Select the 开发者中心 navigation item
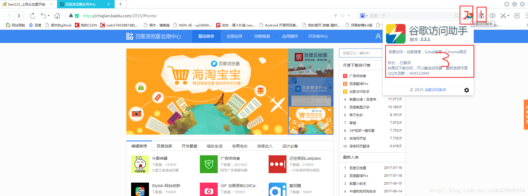This screenshot has height=196, width=528. click(x=318, y=36)
